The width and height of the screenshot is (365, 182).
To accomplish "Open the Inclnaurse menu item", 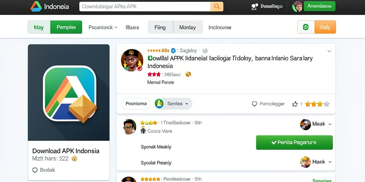I will point(220,27).
